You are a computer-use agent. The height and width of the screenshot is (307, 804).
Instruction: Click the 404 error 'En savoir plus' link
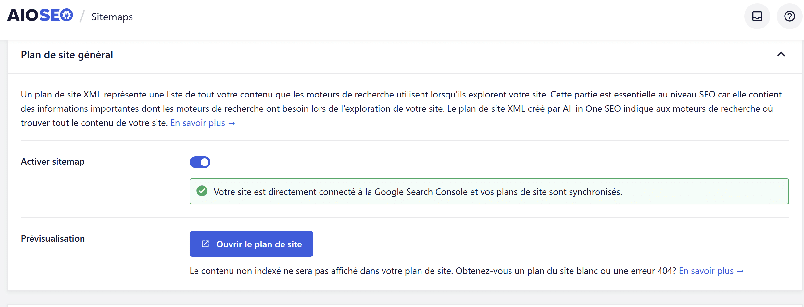pos(706,271)
